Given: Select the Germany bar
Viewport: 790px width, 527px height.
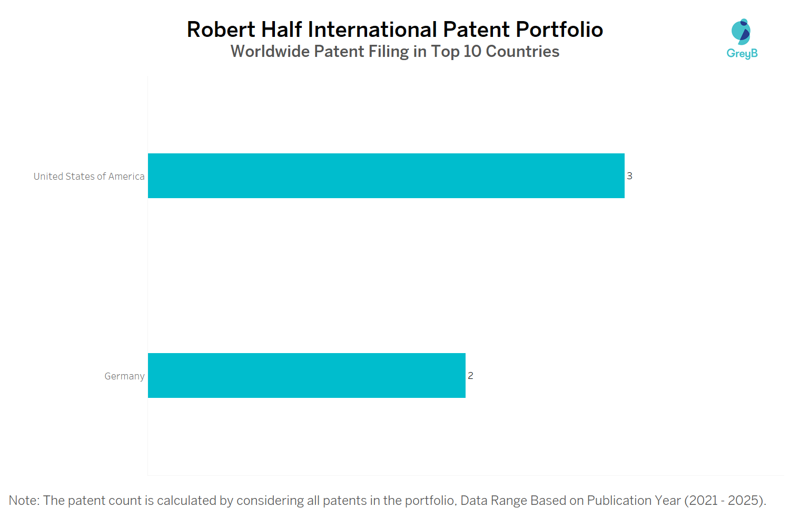Looking at the screenshot, I should point(307,376).
